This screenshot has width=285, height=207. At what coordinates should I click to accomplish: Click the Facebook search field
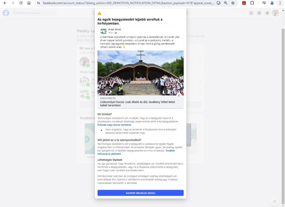click(x=34, y=13)
